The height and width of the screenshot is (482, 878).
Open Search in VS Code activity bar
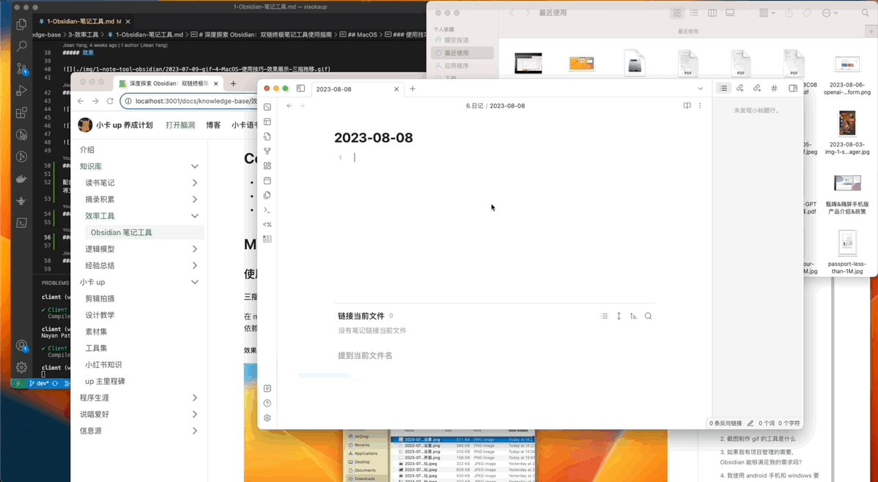tap(22, 46)
